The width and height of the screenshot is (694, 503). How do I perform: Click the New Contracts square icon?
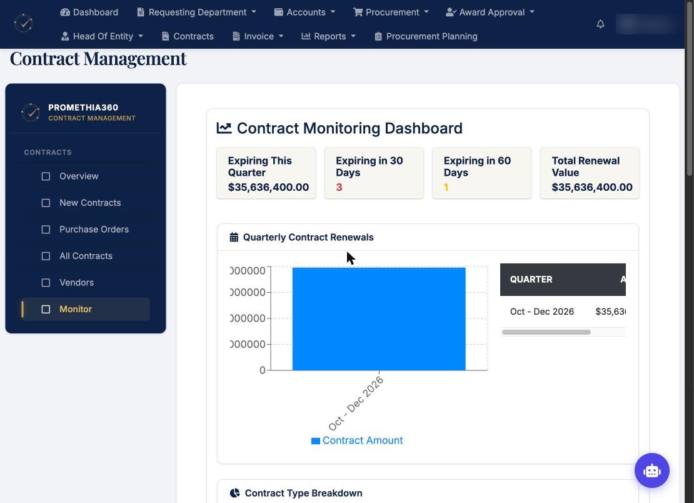(46, 203)
